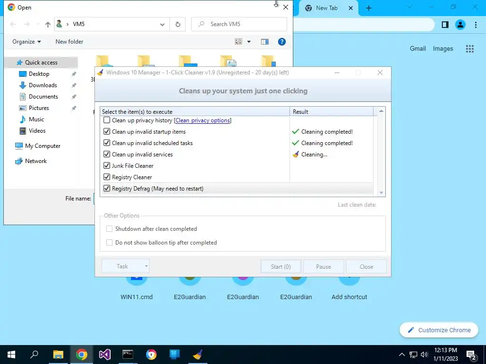Open File Explorer from taskbar
The width and height of the screenshot is (486, 364).
[x=58, y=355]
